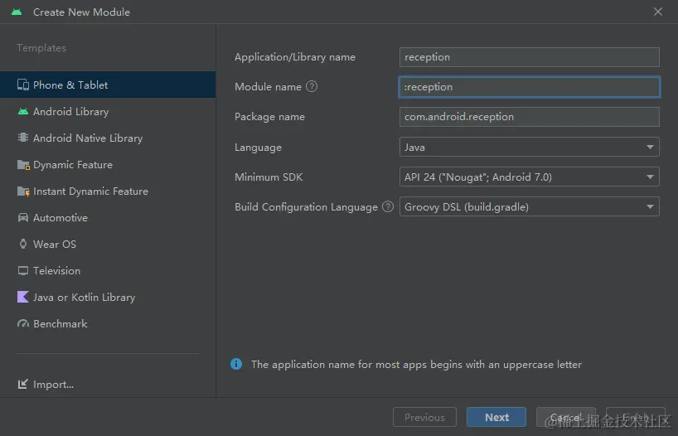Click the Language label
The image size is (678, 436).
click(x=258, y=148)
